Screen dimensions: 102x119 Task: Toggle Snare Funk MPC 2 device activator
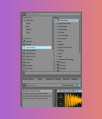[58, 91]
